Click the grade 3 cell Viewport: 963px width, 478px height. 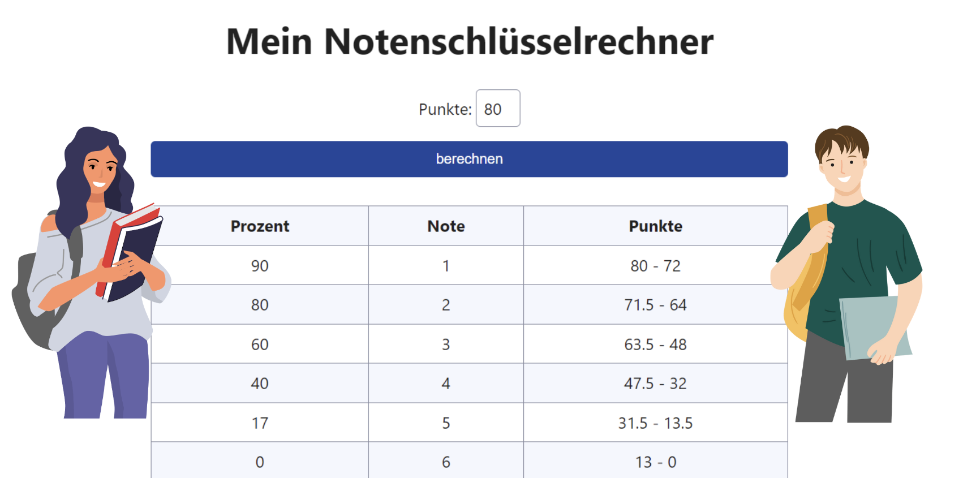[x=446, y=344]
